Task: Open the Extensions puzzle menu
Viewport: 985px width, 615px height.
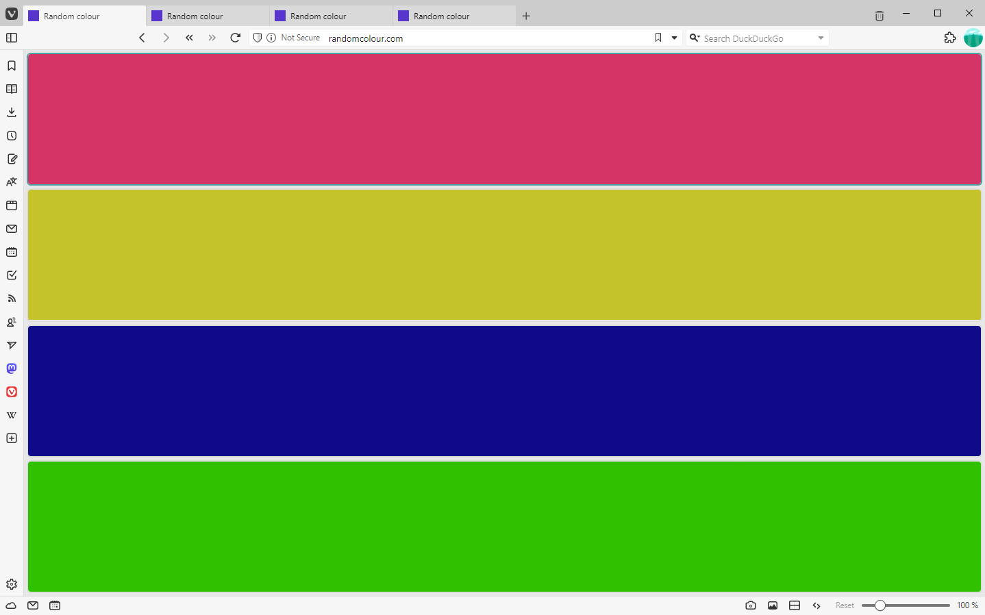Action: [950, 38]
